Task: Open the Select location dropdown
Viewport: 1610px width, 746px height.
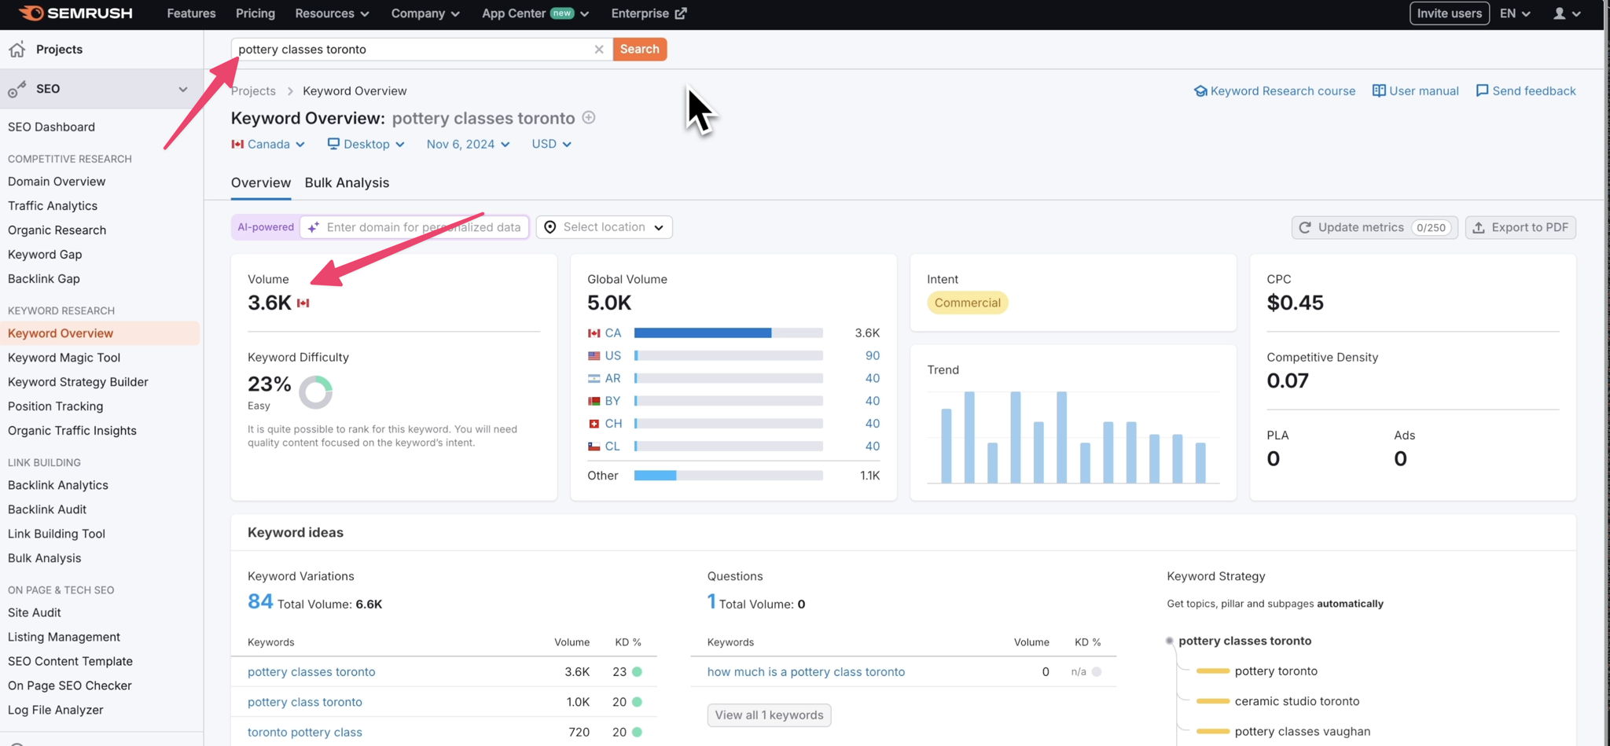Action: pyautogui.click(x=604, y=227)
